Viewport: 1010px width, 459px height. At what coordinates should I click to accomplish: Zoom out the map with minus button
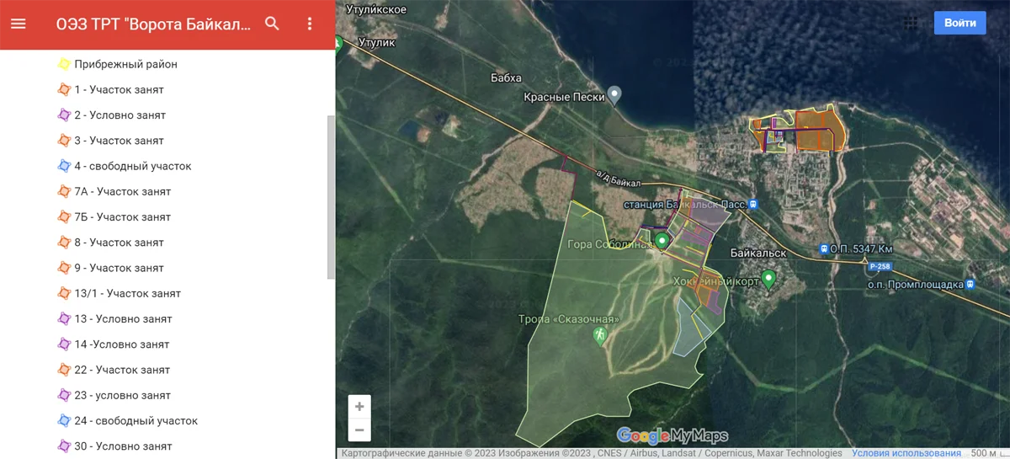359,430
